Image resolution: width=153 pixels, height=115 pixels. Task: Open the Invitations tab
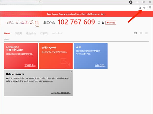coord(57,33)
